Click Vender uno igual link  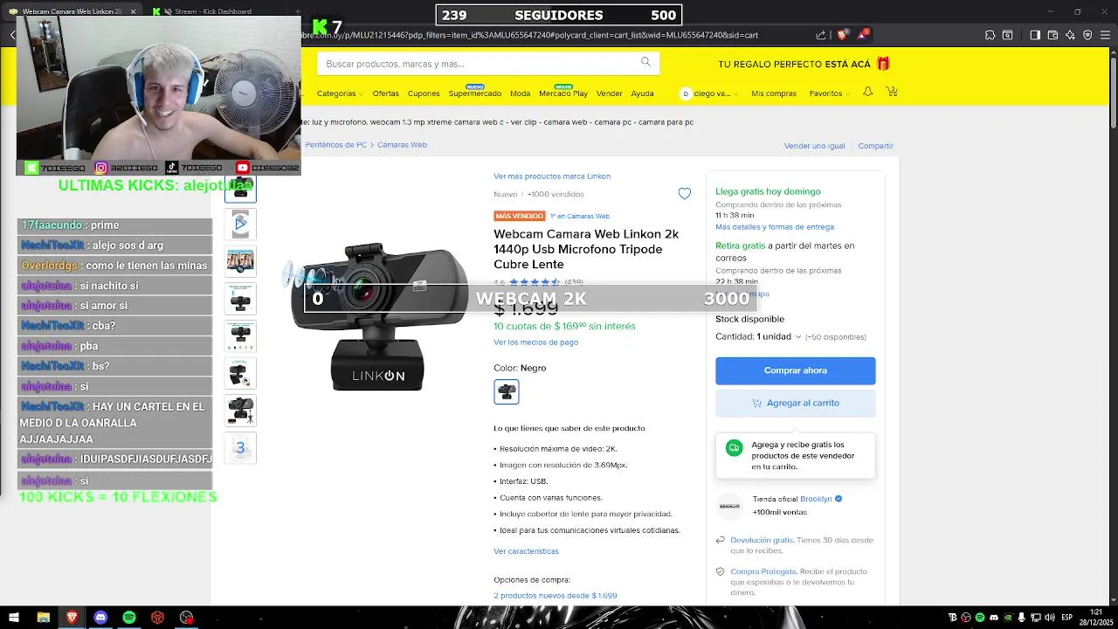tap(814, 146)
